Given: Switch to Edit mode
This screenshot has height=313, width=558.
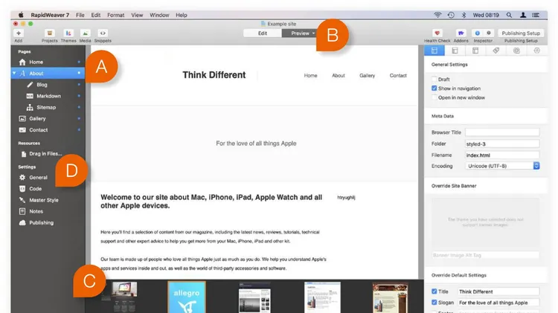Looking at the screenshot, I should [263, 33].
